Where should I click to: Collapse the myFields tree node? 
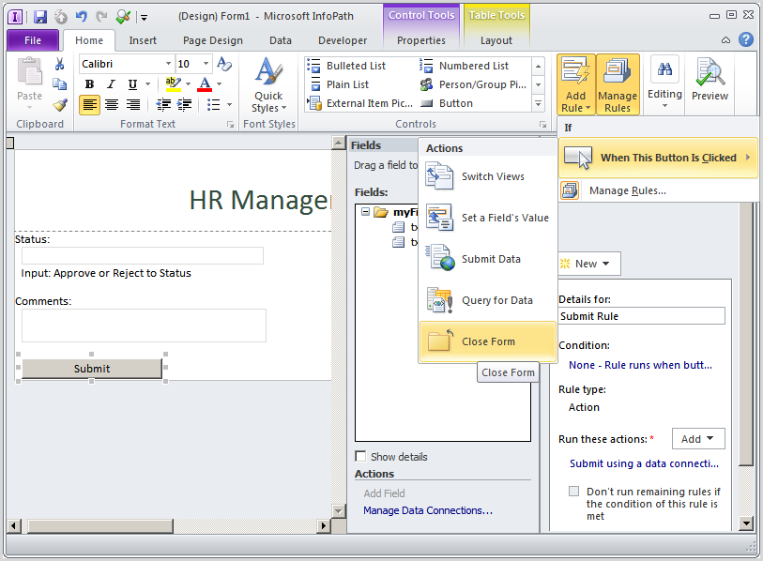point(365,212)
